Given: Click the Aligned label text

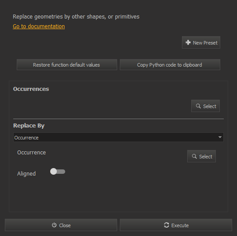Looking at the screenshot, I should click(26, 174).
